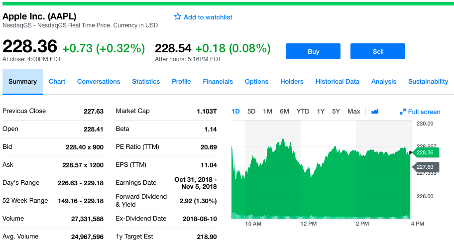Click the 227.63 previous close chart marker

tap(425, 167)
